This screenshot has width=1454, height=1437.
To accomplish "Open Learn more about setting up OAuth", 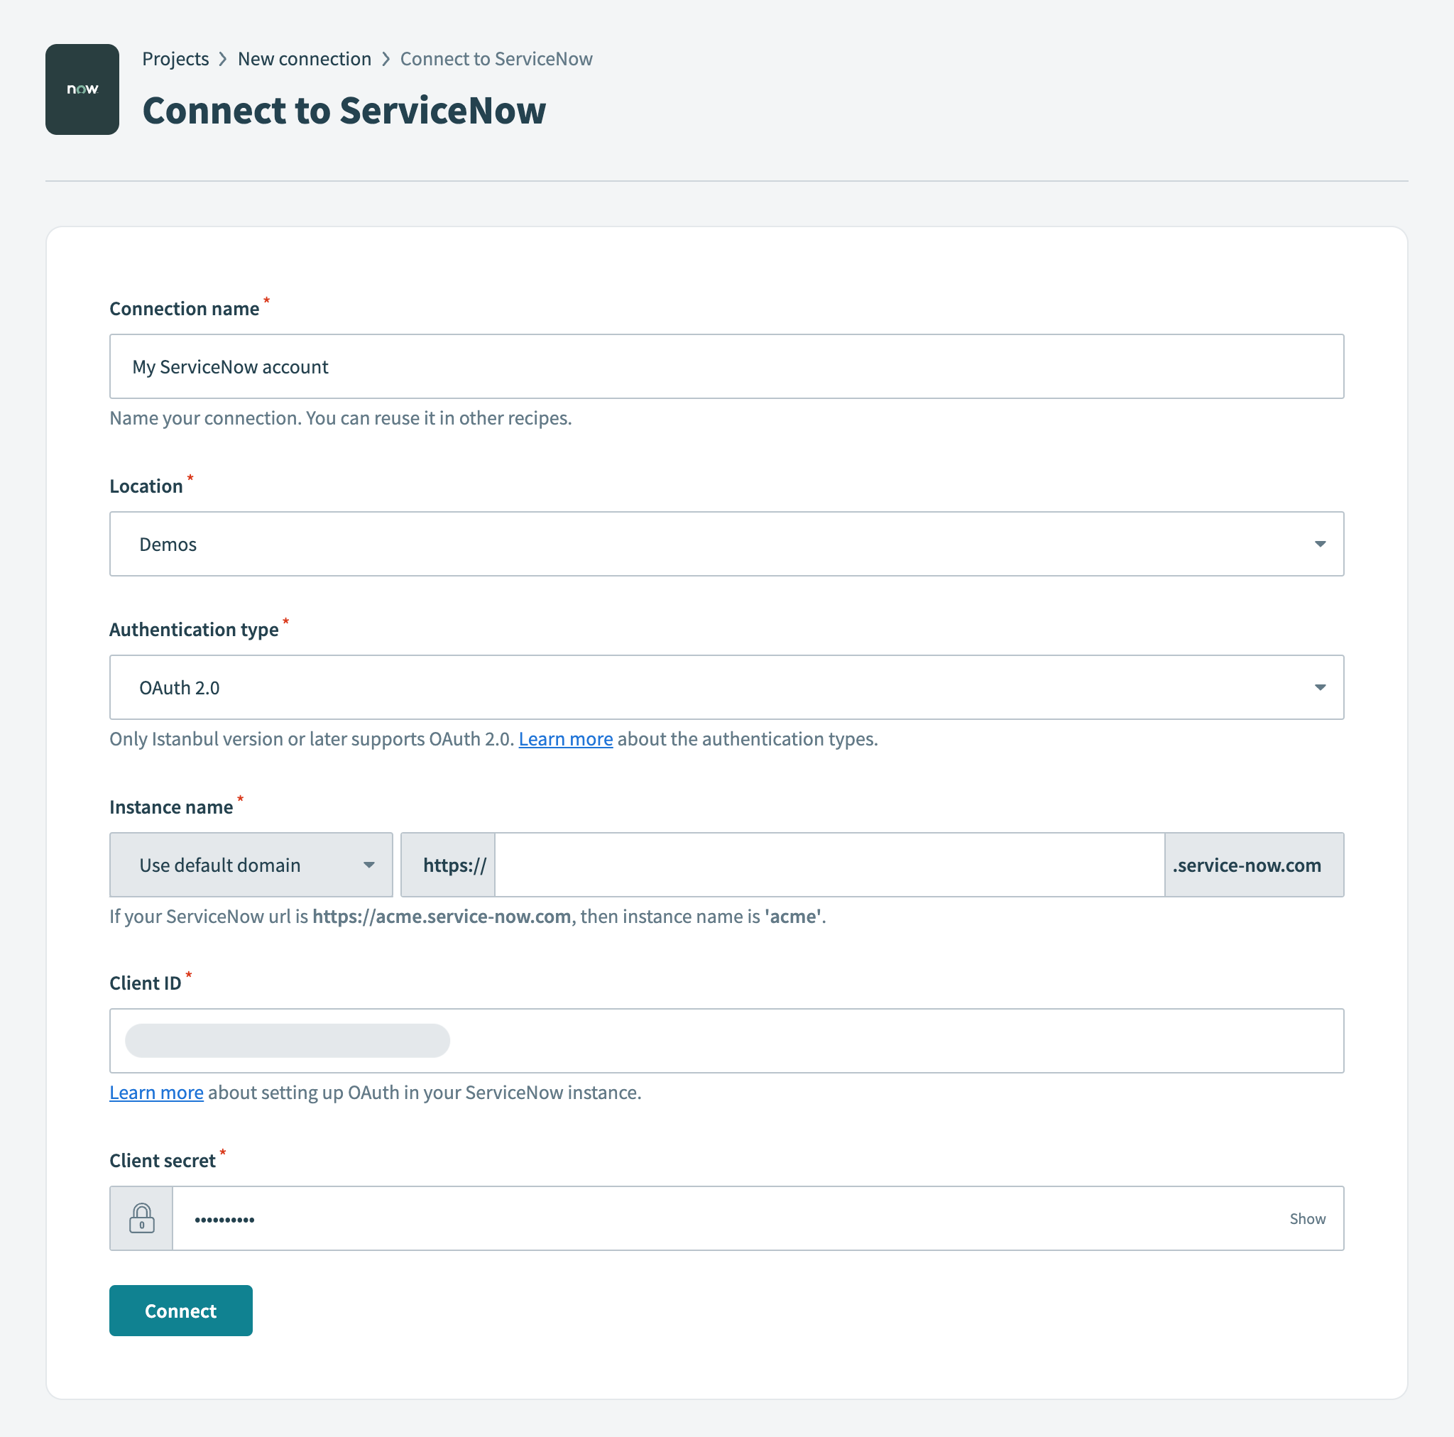I will [x=155, y=1092].
